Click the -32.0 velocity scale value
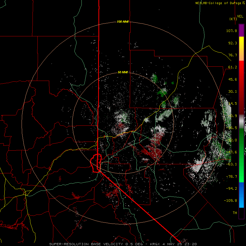The width and height of the screenshot is (246, 246). point(232,140)
